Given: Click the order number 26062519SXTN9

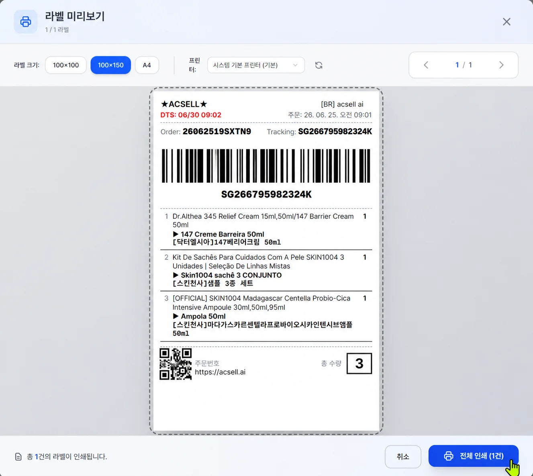Looking at the screenshot, I should 217,131.
